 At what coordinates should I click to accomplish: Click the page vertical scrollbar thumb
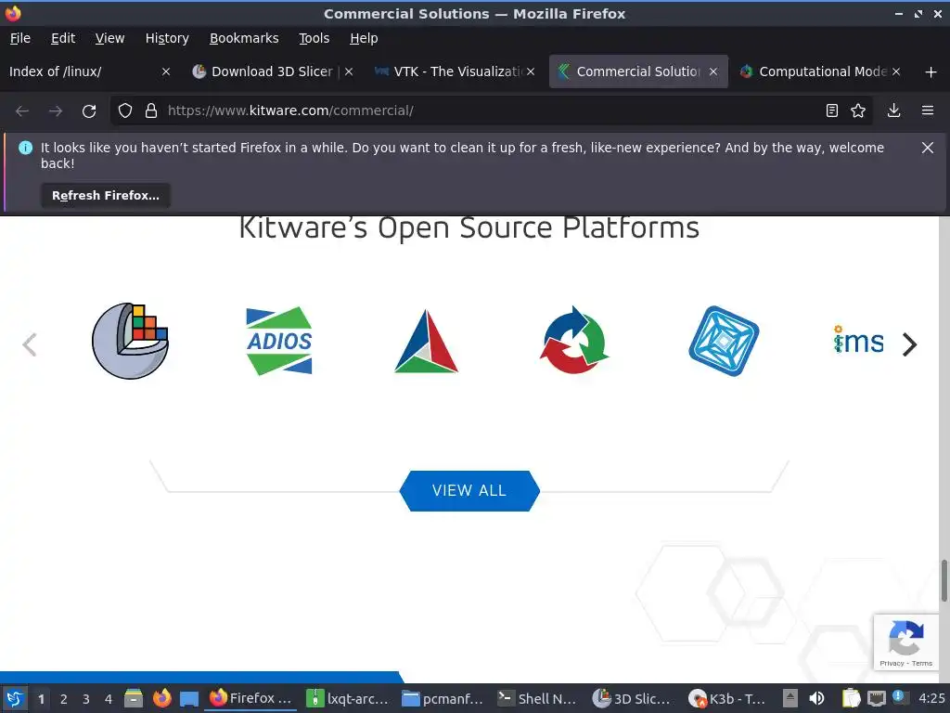(x=944, y=581)
